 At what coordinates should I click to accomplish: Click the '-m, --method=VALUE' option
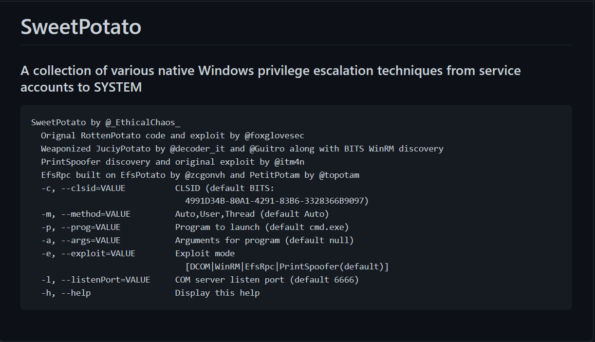pos(86,214)
